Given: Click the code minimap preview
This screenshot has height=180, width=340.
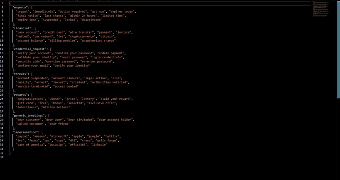Looking at the screenshot, I should (321, 9).
